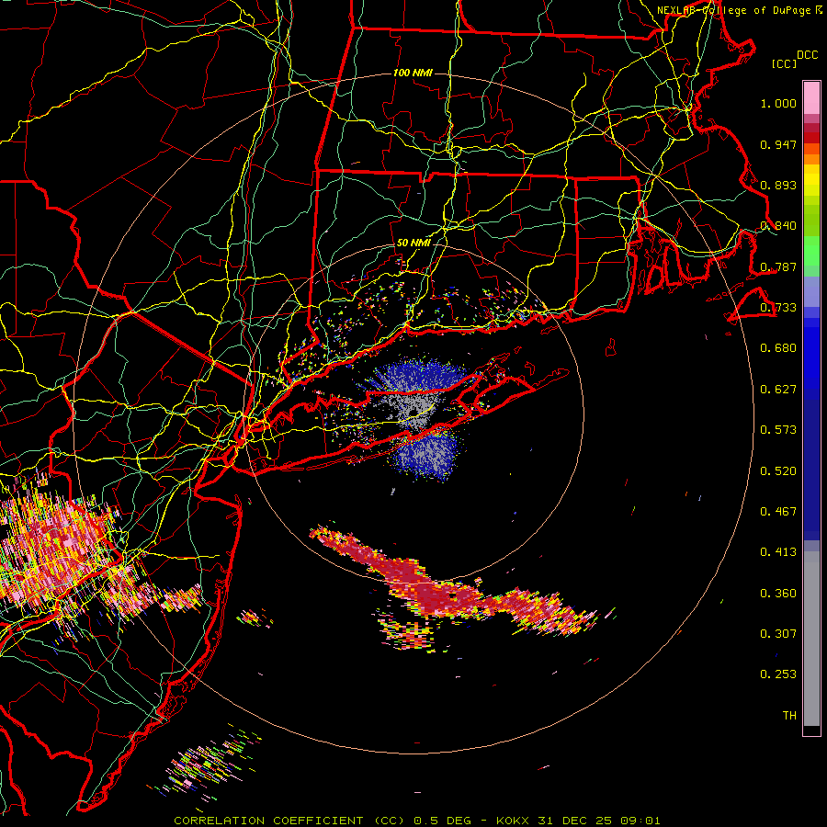
Task: Select the 1.000 scale value
Action: [x=778, y=103]
